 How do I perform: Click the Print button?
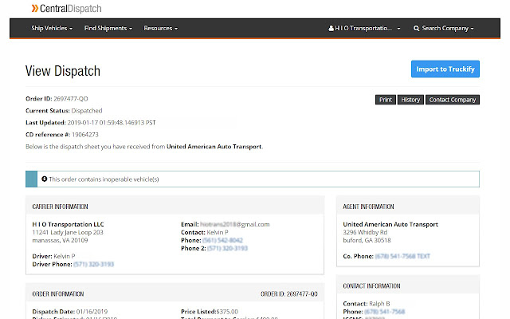pos(386,100)
